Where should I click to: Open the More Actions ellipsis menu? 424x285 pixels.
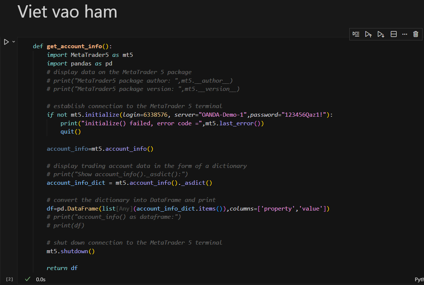pos(405,34)
